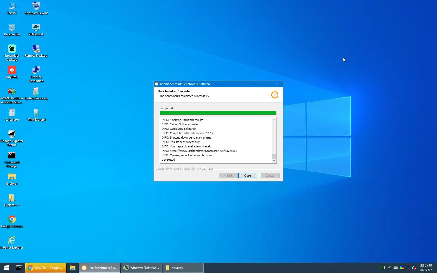Click 'The benchmarks completed successfully' text
The image size is (437, 273).
[184, 96]
